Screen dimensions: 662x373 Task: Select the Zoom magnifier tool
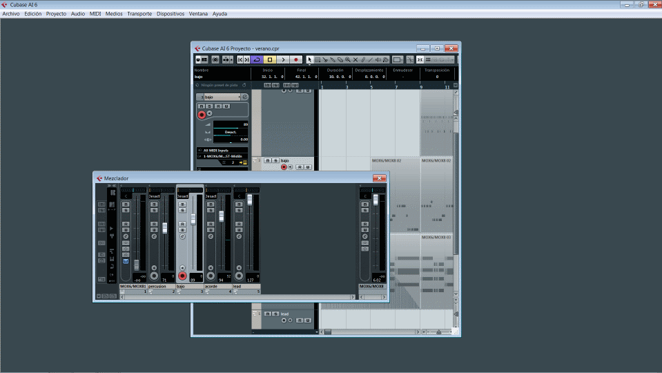point(348,59)
